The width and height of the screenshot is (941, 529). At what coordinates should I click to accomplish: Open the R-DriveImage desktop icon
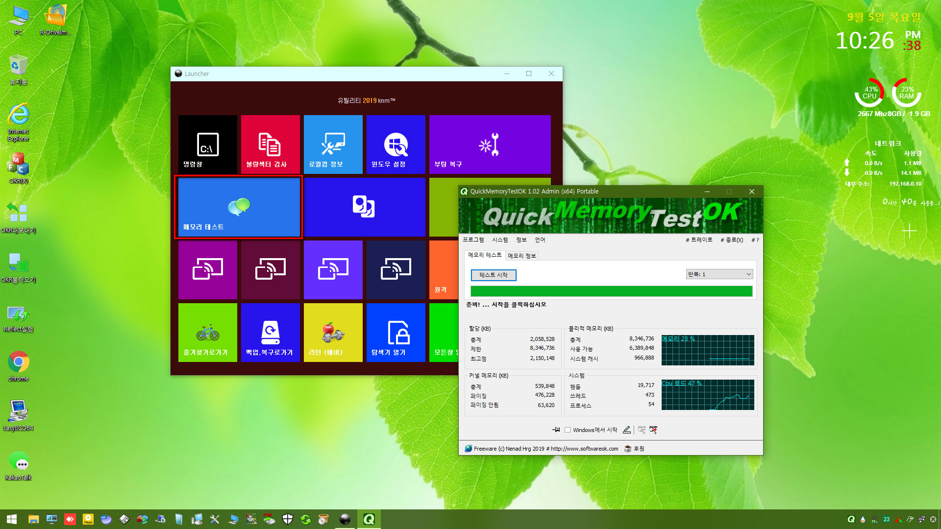55,21
